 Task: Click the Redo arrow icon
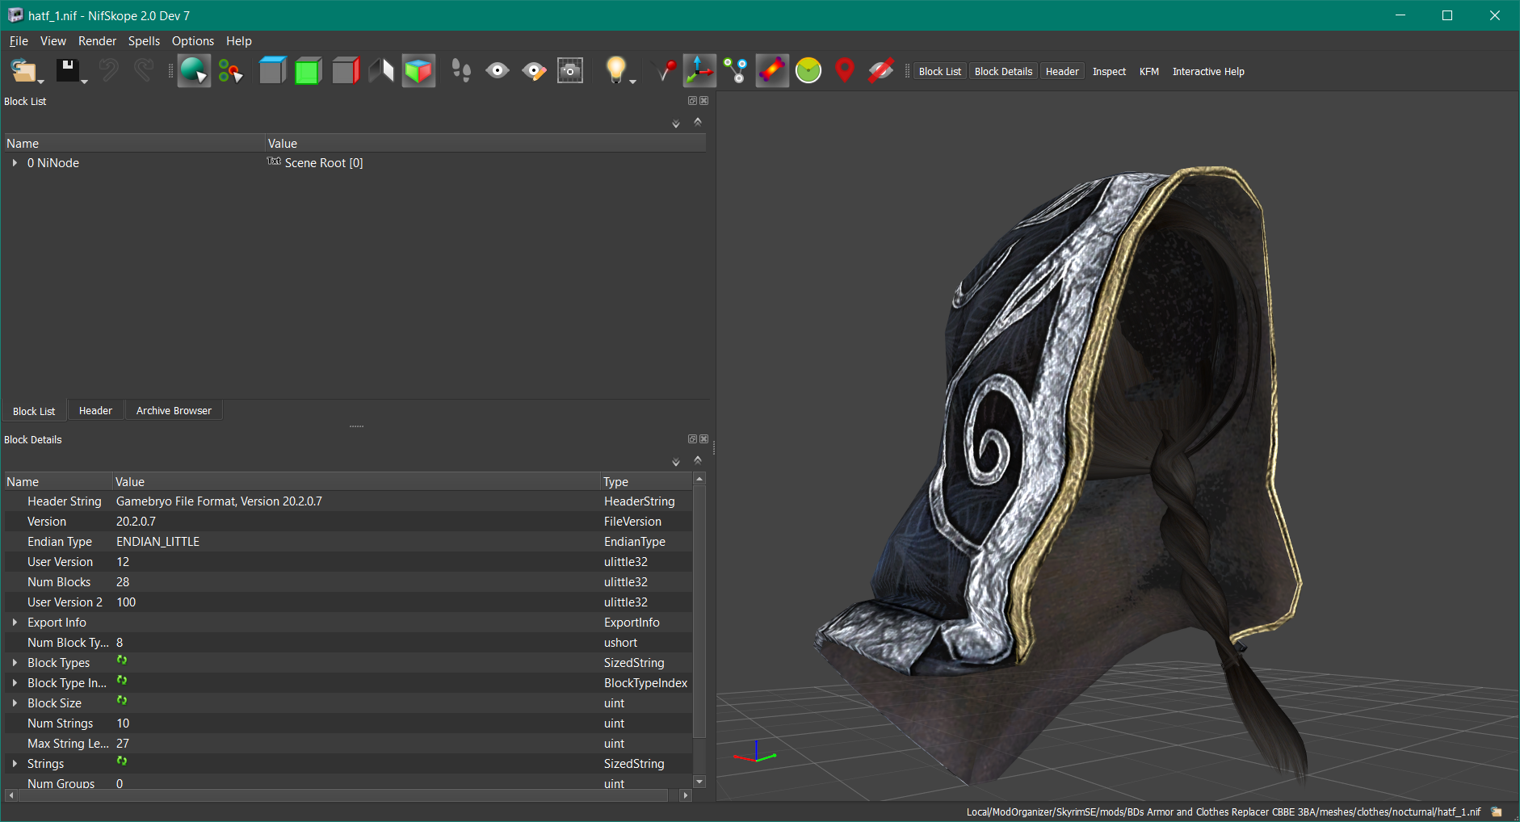(x=144, y=71)
